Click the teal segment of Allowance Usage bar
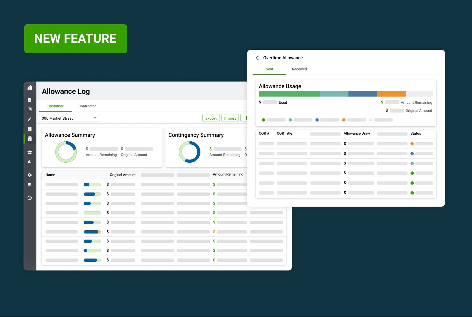 click(x=334, y=94)
